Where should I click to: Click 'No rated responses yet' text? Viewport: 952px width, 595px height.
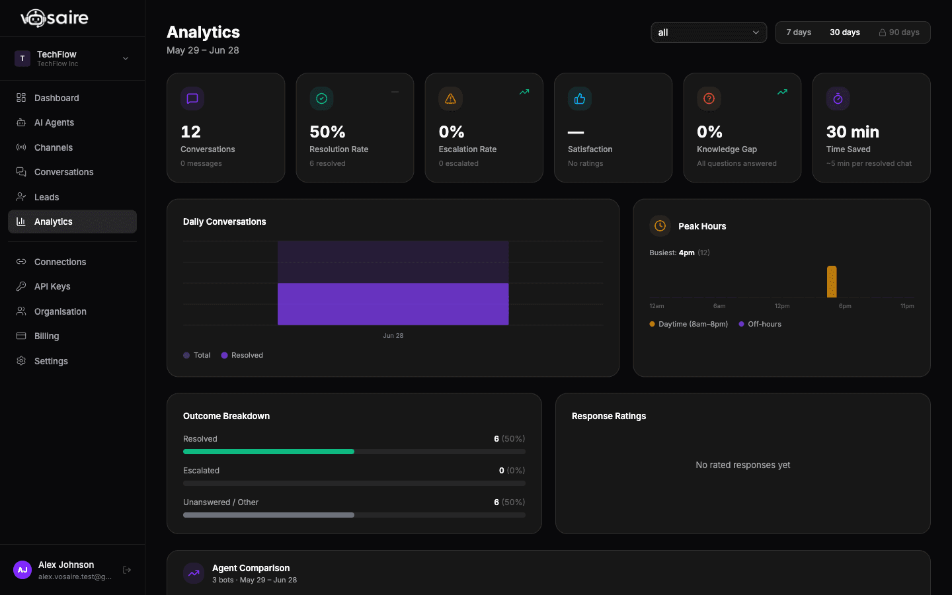[743, 465]
